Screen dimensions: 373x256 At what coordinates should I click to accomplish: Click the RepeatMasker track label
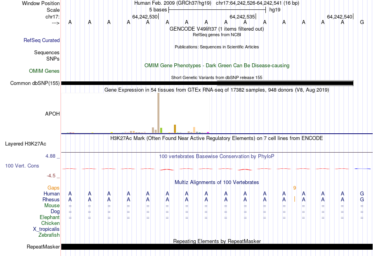[x=43, y=247]
